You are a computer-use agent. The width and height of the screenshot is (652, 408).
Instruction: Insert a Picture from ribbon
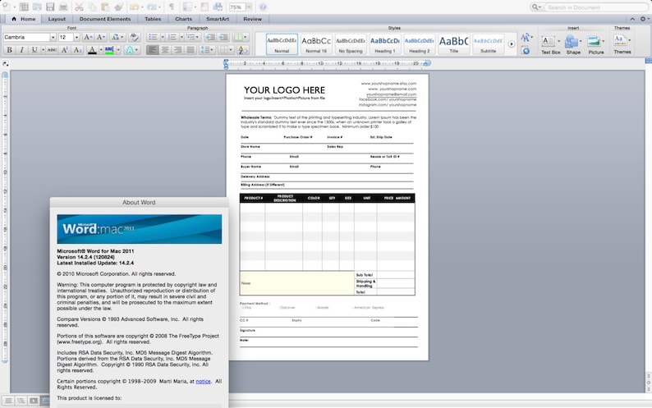click(x=595, y=44)
